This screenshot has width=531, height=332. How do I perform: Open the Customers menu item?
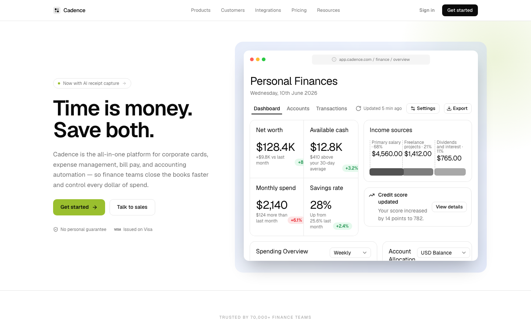pyautogui.click(x=233, y=10)
